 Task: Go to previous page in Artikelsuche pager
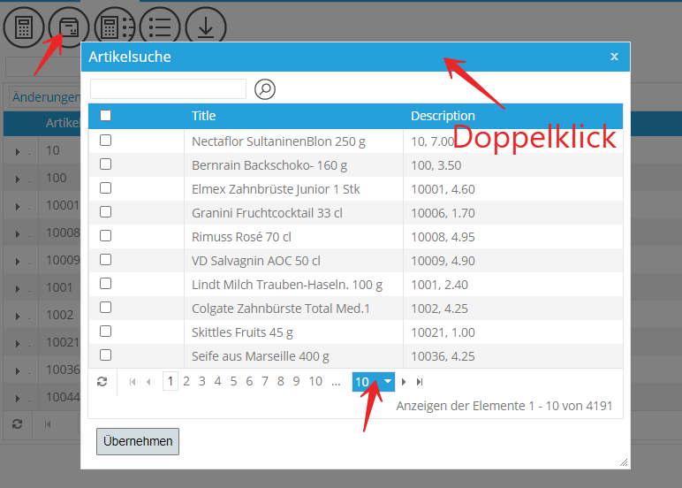pos(148,382)
